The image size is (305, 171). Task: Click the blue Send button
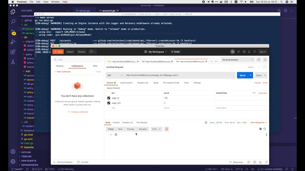(x=242, y=75)
